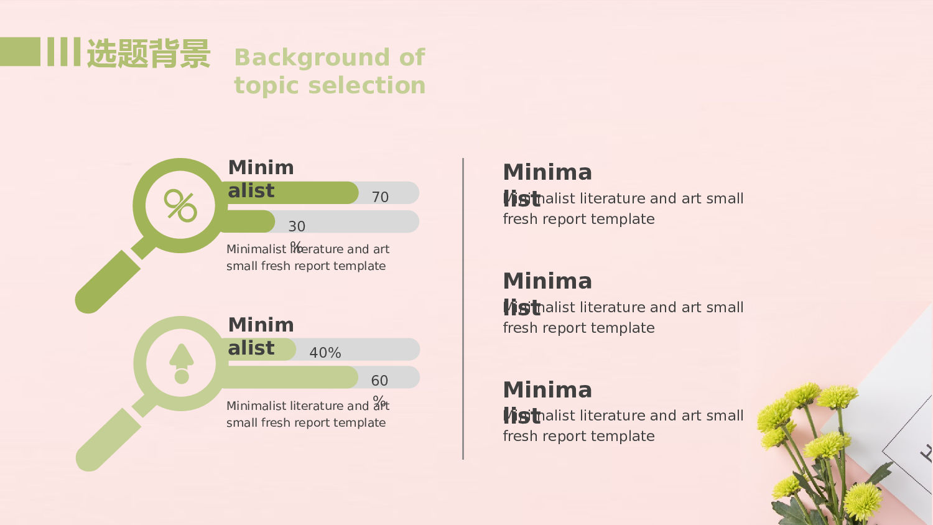This screenshot has width=933, height=525.
Task: Select the first right-side Minimalist heading
Action: pyautogui.click(x=547, y=185)
